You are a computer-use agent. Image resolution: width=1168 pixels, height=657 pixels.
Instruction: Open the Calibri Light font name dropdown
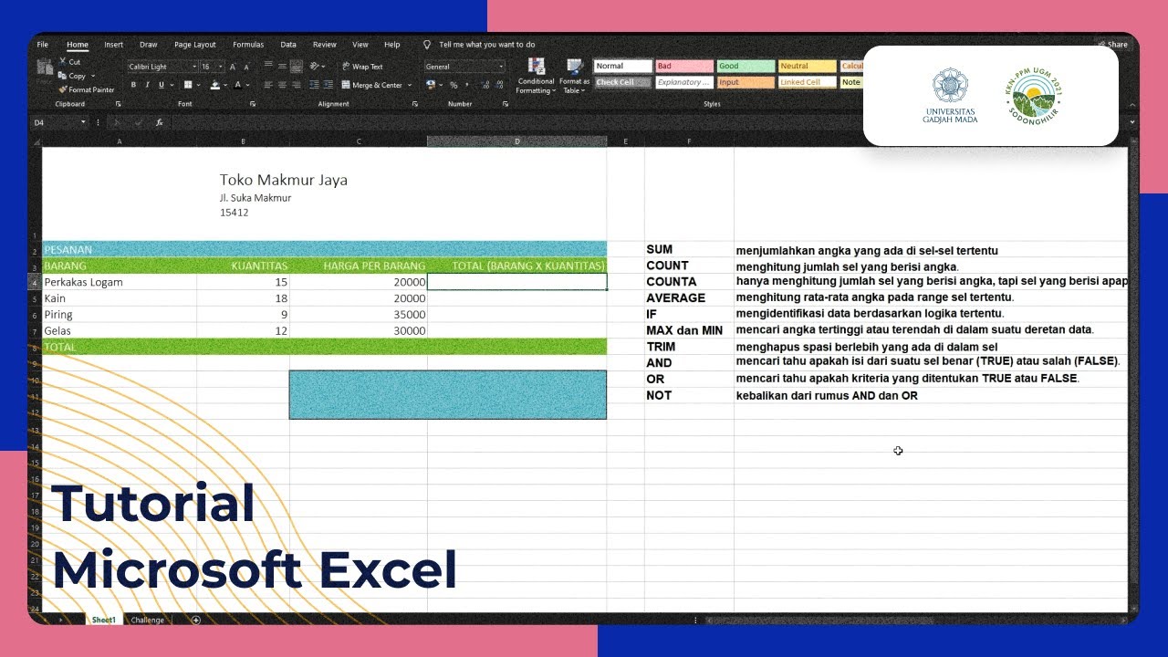(x=194, y=67)
